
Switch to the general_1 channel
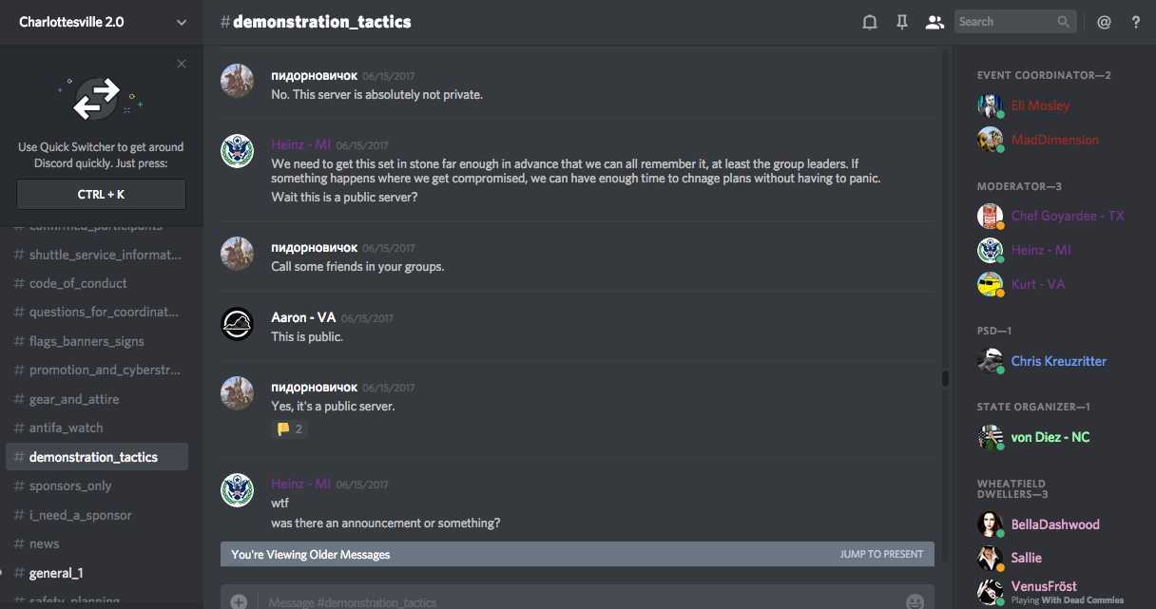click(56, 573)
